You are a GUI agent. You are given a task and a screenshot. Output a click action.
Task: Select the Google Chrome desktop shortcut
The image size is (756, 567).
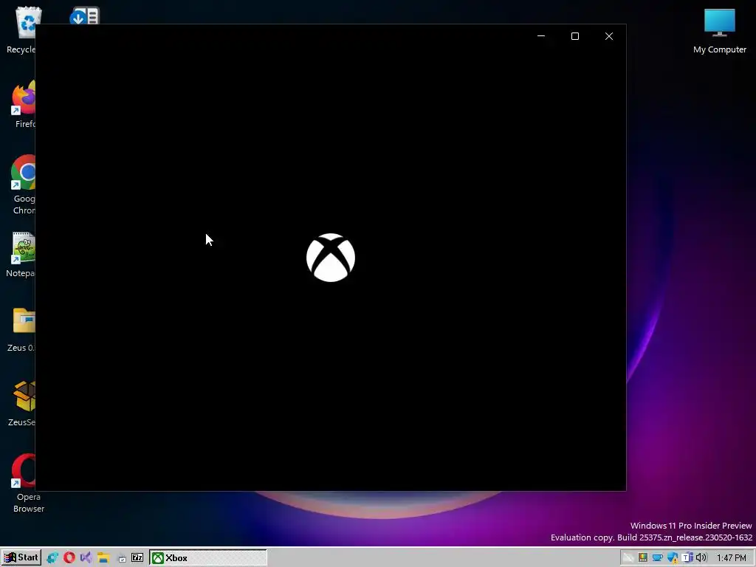click(x=23, y=184)
